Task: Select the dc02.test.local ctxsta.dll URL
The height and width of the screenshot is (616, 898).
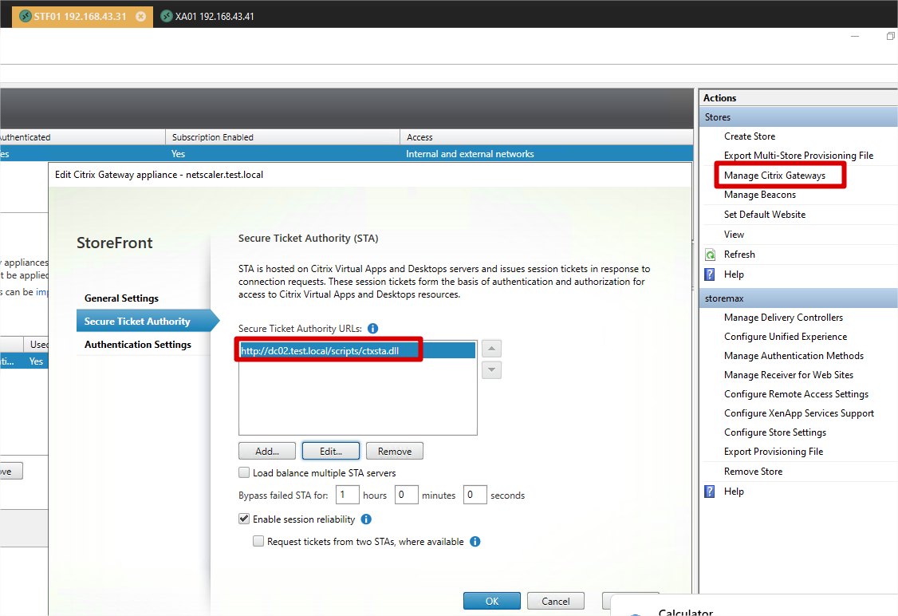Action: coord(357,351)
